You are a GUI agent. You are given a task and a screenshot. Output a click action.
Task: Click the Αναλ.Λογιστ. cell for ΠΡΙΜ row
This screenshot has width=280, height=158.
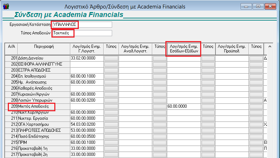[x=136, y=142]
